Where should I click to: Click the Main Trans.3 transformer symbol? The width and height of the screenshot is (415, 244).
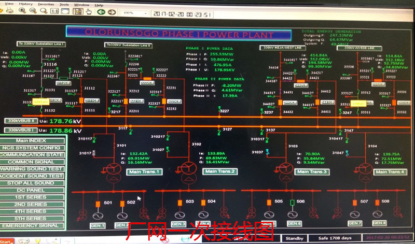click(286, 173)
